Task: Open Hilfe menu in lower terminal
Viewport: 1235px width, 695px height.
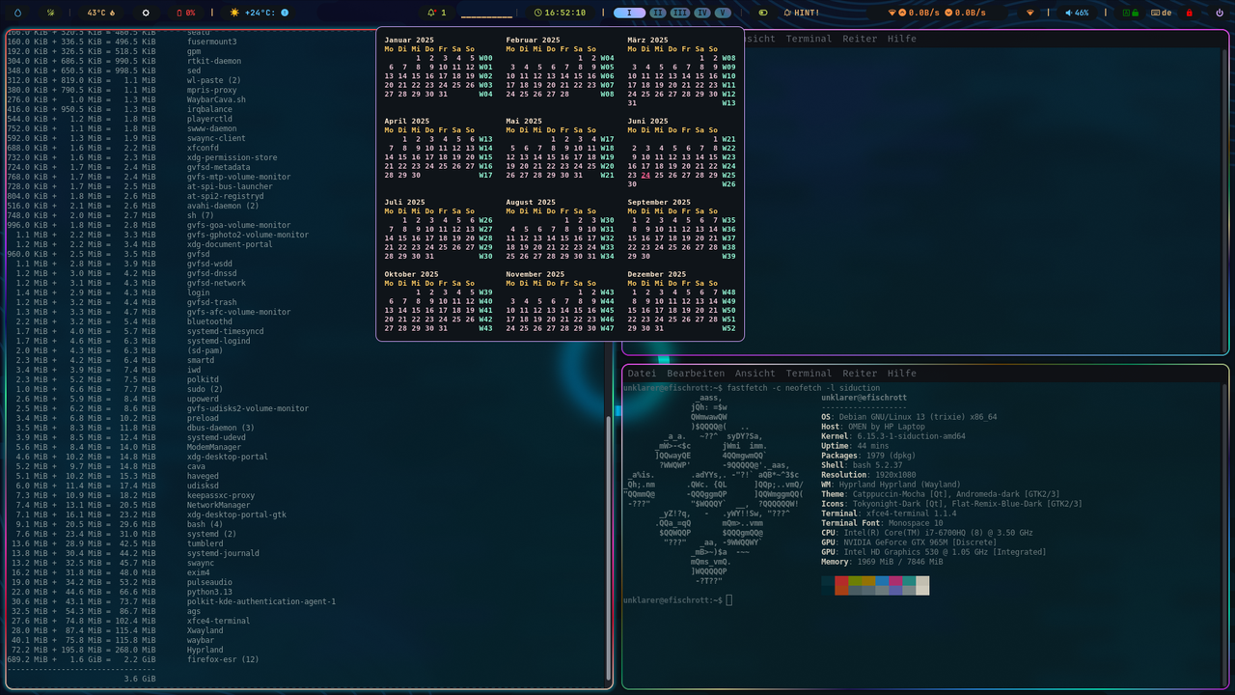Action: [x=902, y=374]
